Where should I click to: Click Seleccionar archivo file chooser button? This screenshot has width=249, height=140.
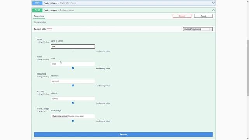(60, 116)
